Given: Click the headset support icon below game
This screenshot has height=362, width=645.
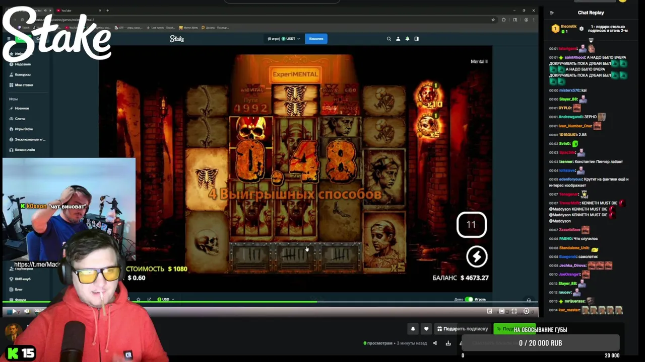Looking at the screenshot, I should tap(529, 300).
